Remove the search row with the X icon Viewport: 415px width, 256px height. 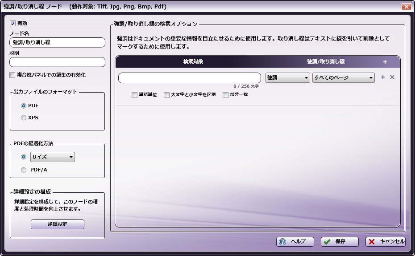(392, 77)
